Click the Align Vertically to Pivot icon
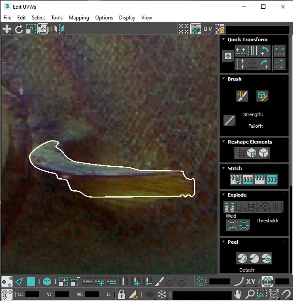This screenshot has height=301, width=293. pos(240,64)
